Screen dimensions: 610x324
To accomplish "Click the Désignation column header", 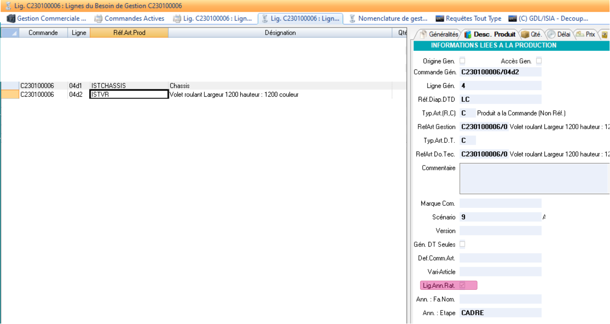I will [280, 33].
